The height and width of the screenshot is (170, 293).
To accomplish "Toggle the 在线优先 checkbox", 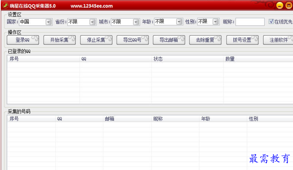I will tap(271, 21).
